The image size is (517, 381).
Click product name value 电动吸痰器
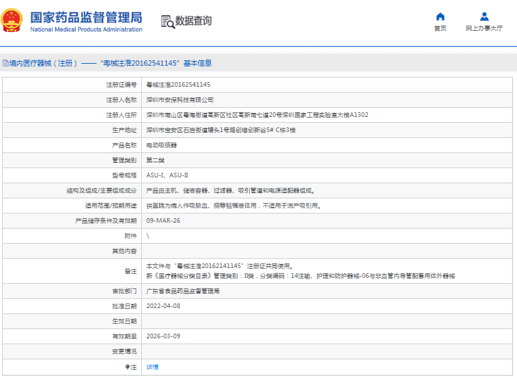pos(161,145)
